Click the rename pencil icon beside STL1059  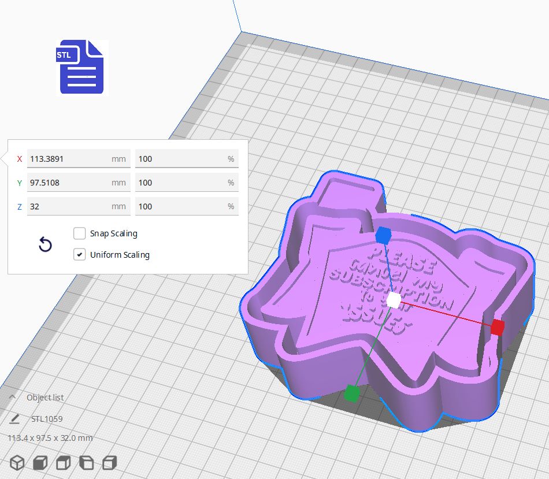(14, 418)
